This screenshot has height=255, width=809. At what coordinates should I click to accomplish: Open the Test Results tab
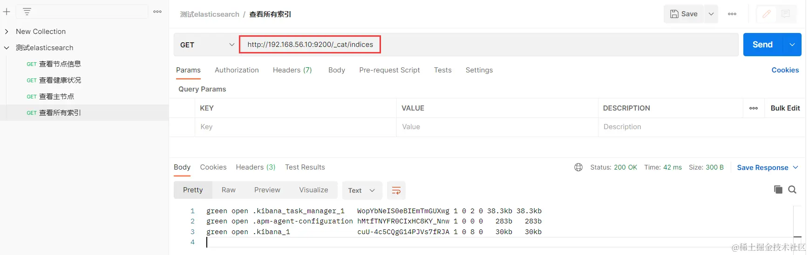tap(305, 167)
